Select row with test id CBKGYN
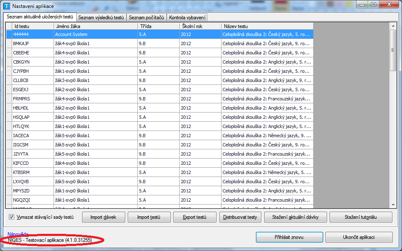The height and width of the screenshot is (251, 402). point(160,62)
